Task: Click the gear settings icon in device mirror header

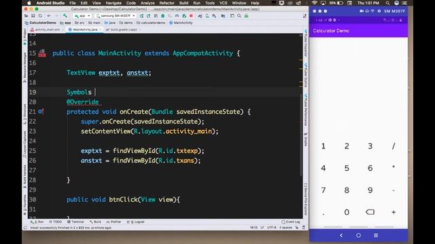Action: tap(379, 11)
